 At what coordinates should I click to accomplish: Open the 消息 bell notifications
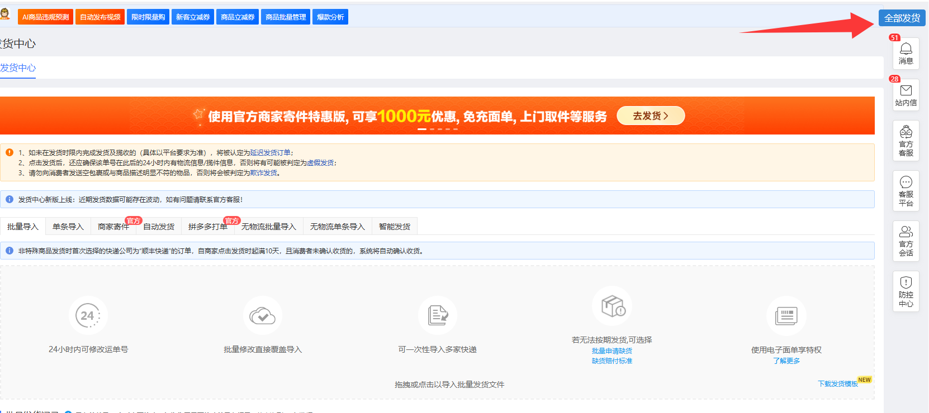click(906, 54)
